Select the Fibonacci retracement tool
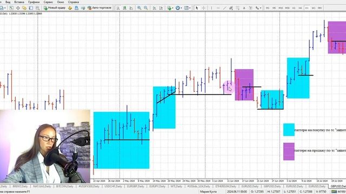The height and width of the screenshot is (194, 346). (x=238, y=8)
